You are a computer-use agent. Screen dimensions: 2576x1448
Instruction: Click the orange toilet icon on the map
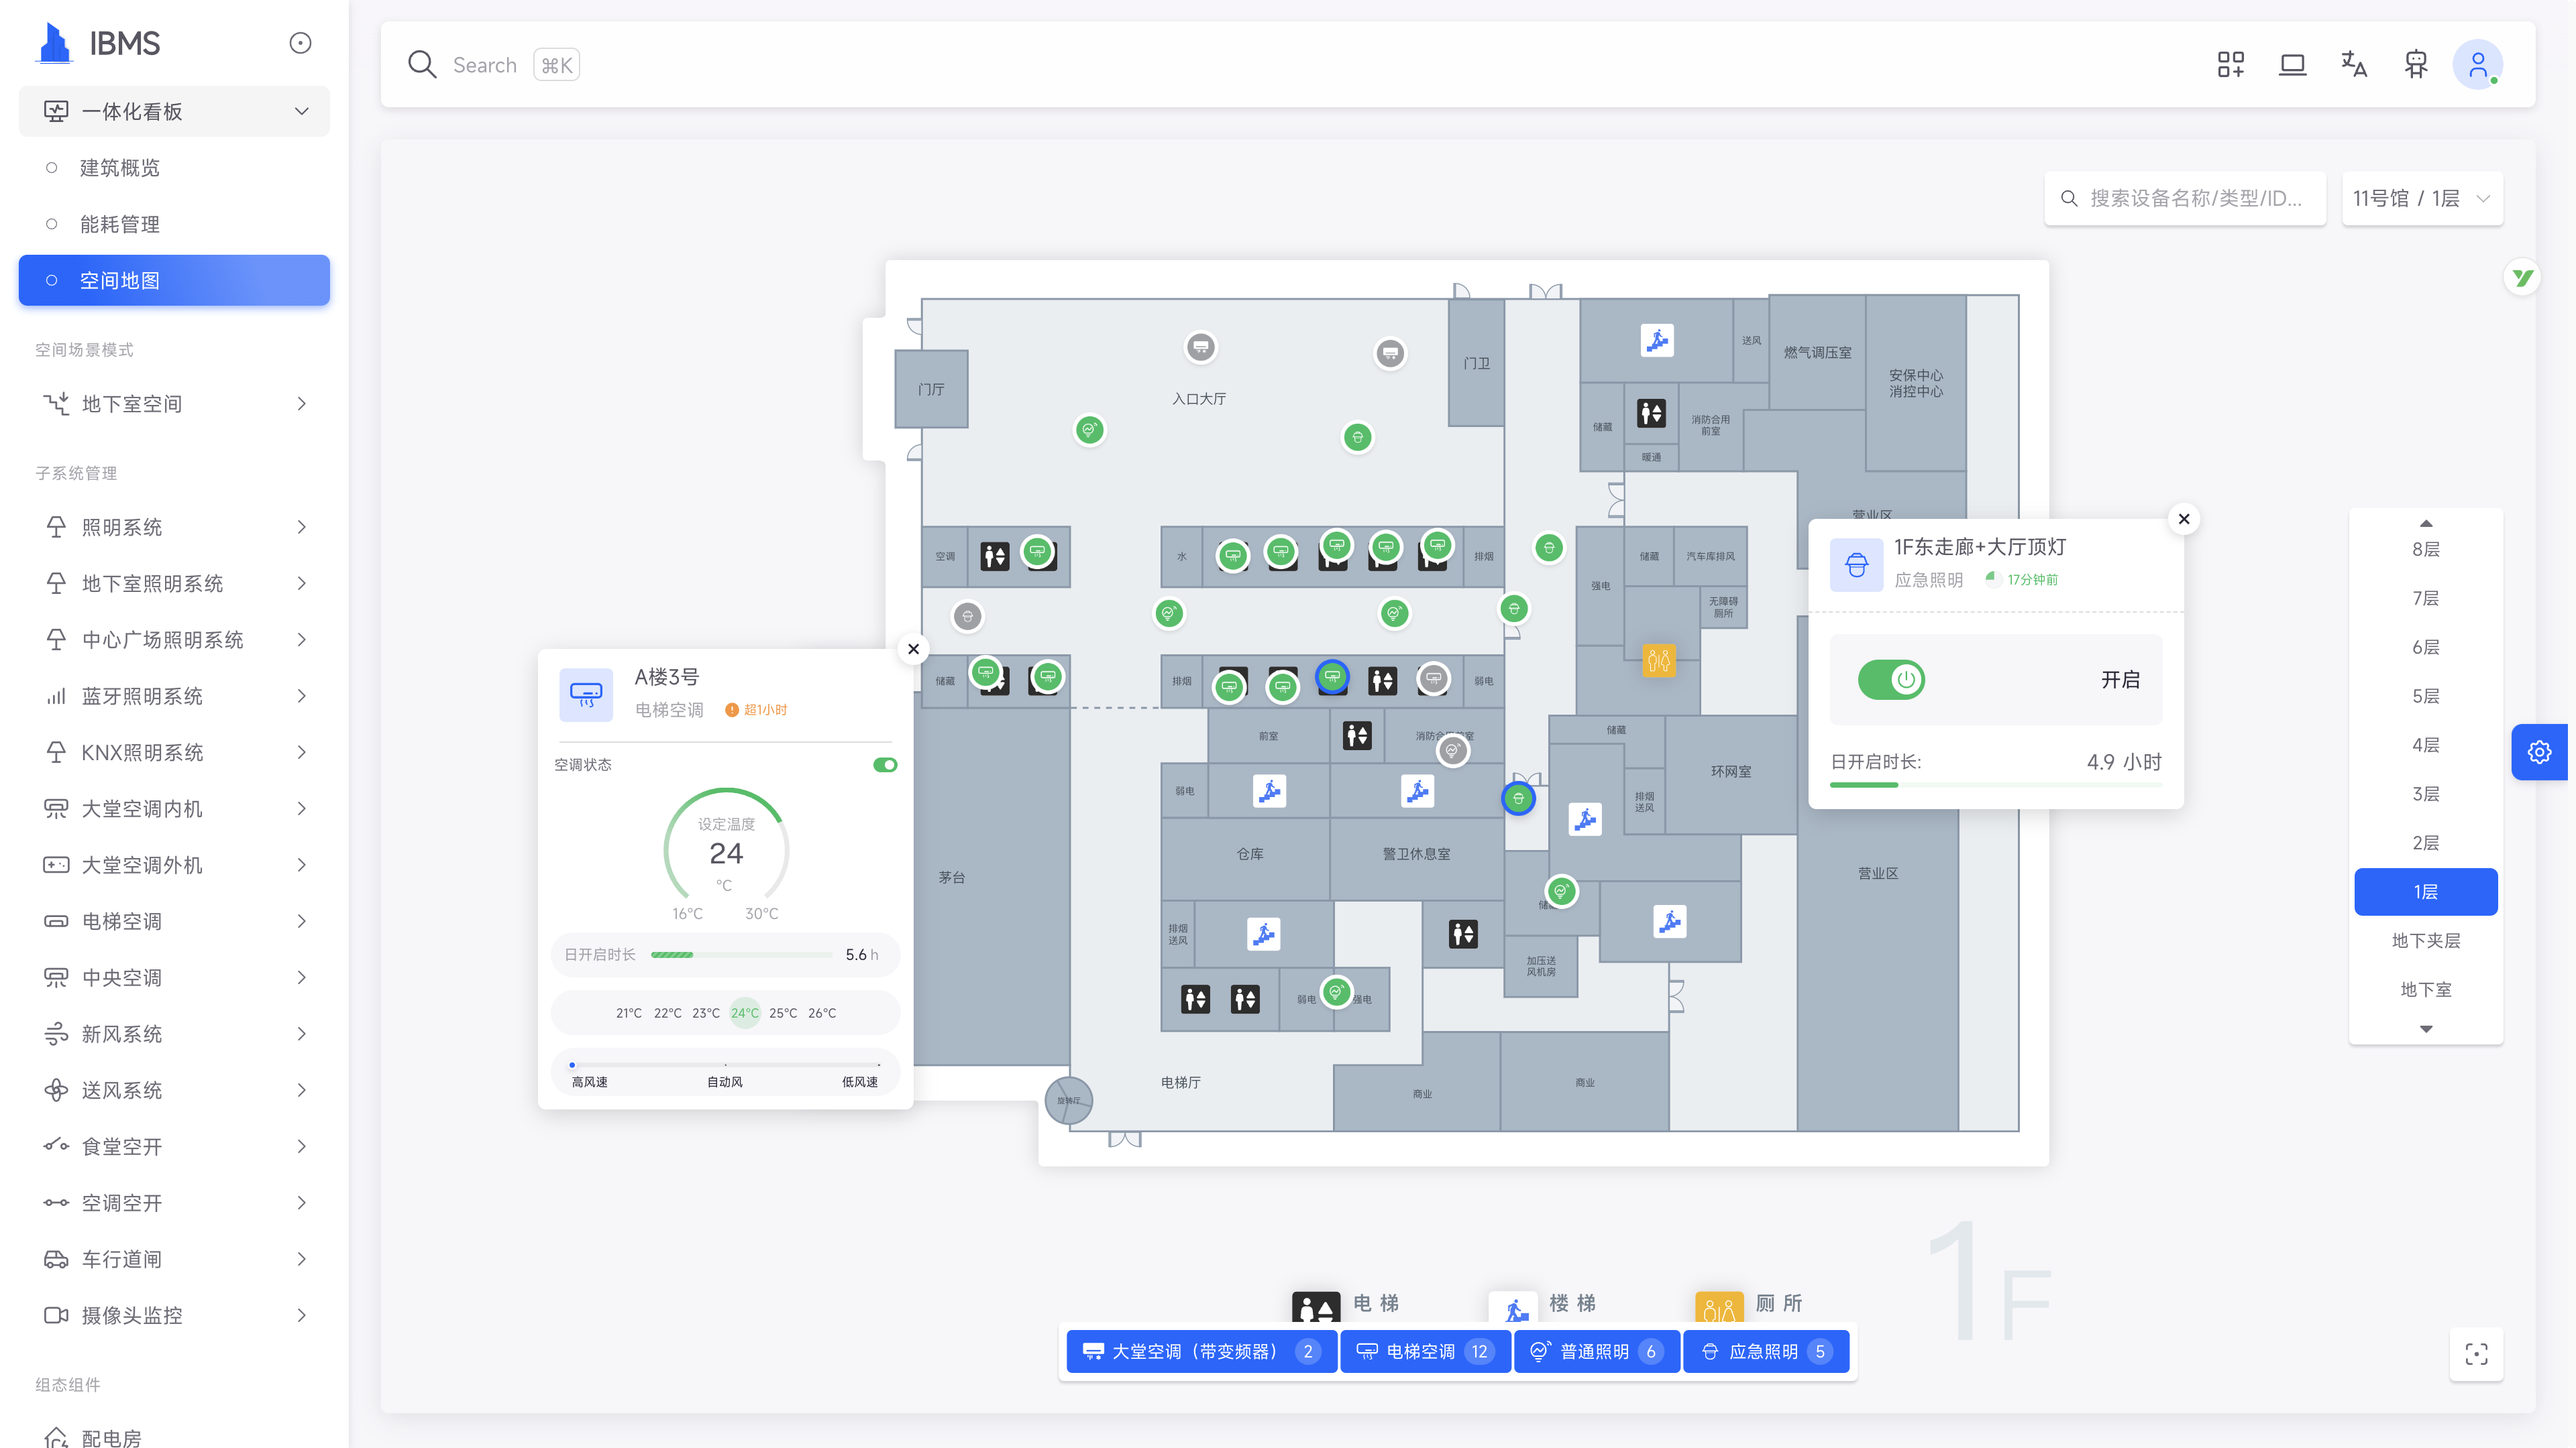click(1658, 660)
